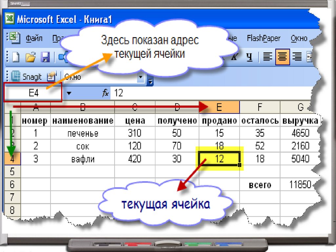This screenshot has width=336, height=252.
Task: Click the price cell 120
Action: tap(135, 146)
